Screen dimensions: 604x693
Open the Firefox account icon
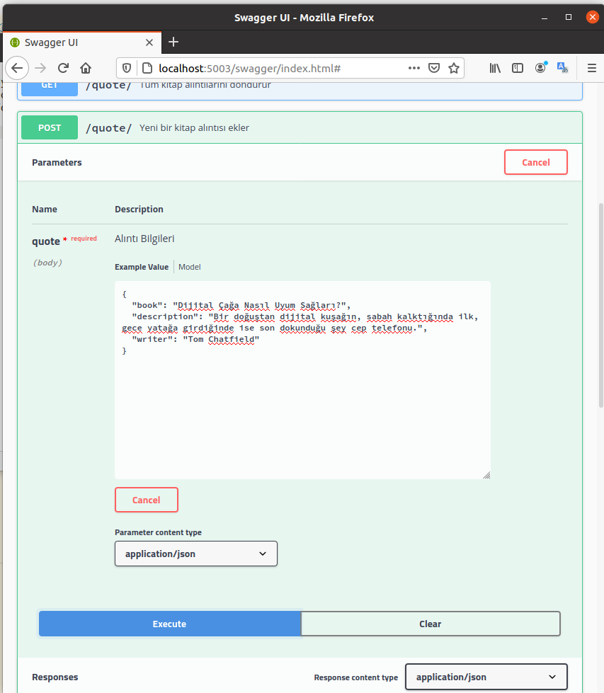tap(540, 68)
